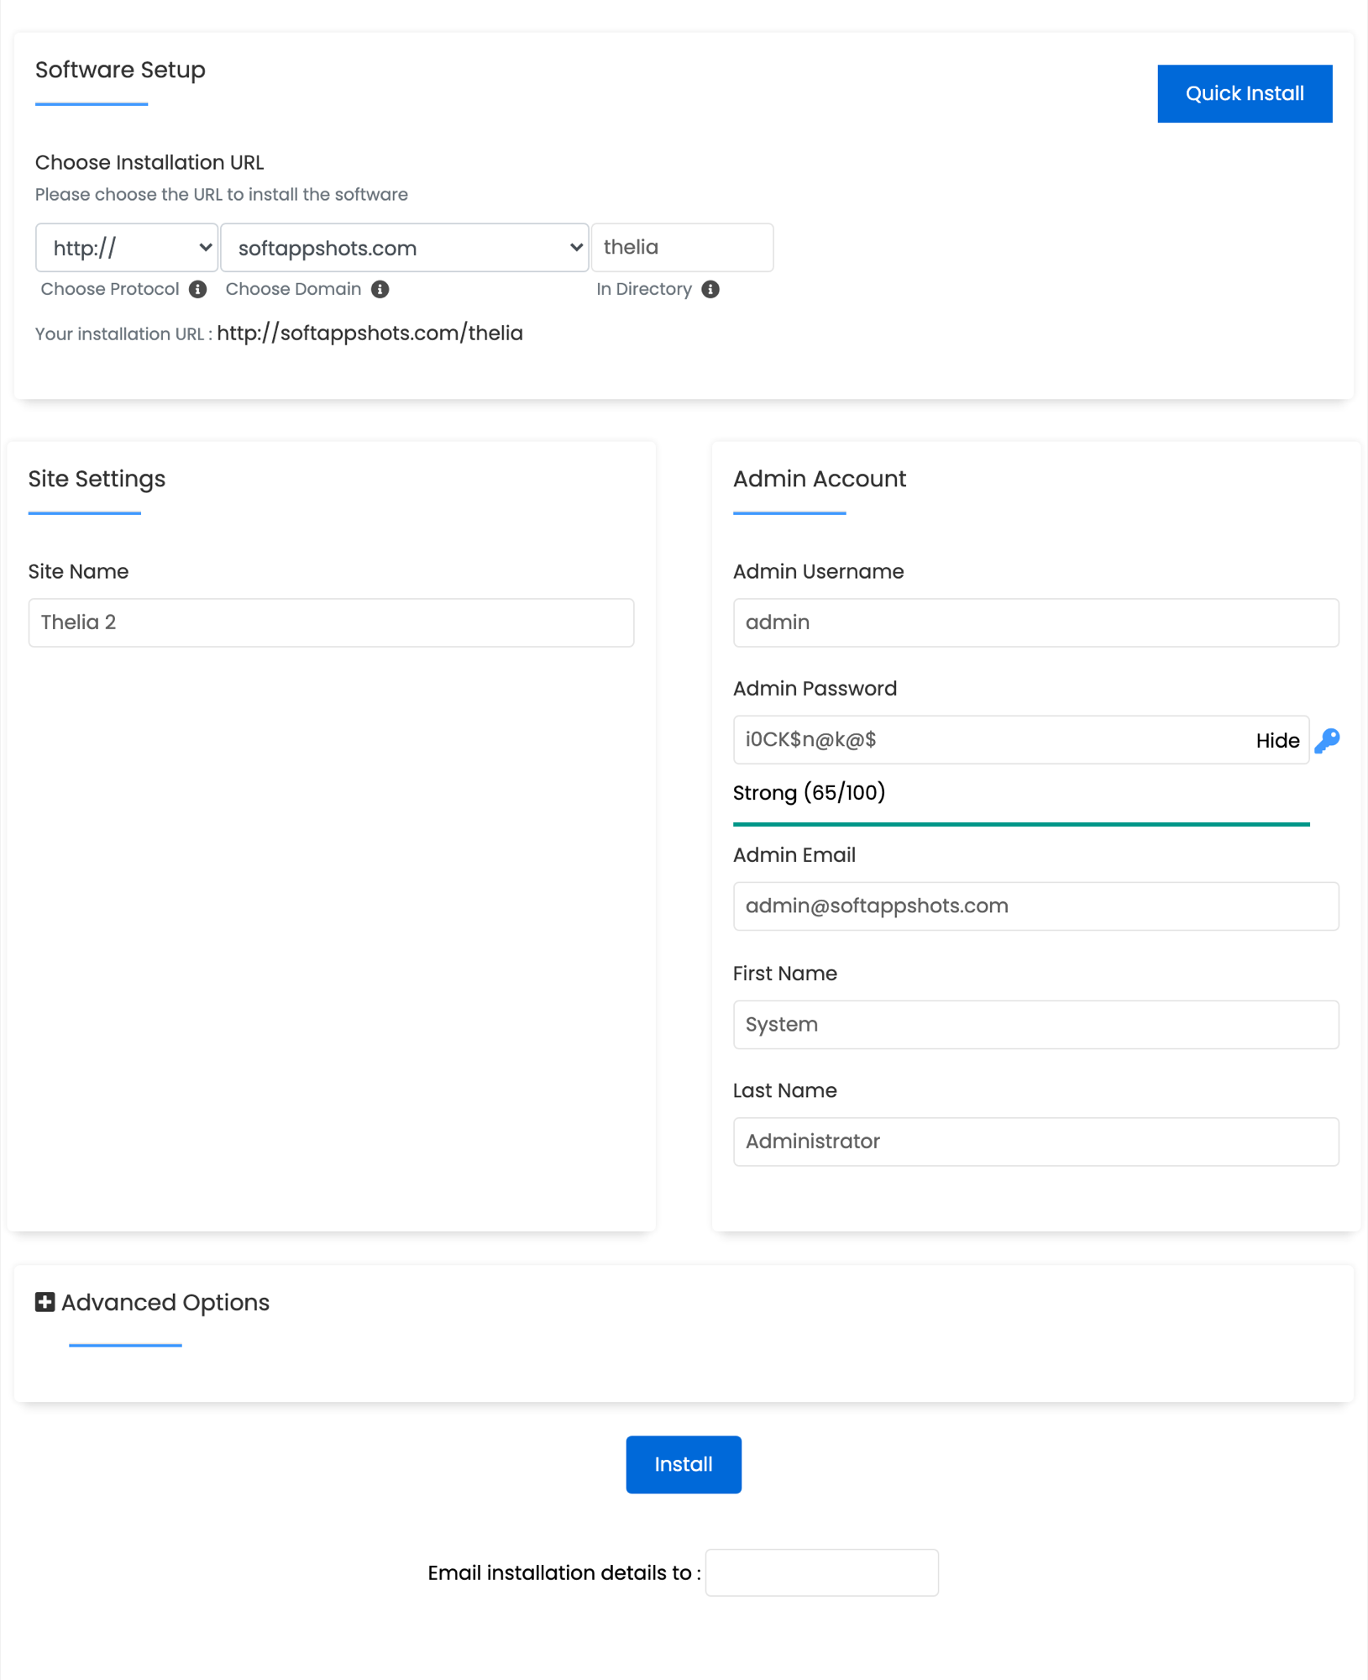The image size is (1368, 1680).
Task: Expand the Advanced Options section
Action: 165,1302
